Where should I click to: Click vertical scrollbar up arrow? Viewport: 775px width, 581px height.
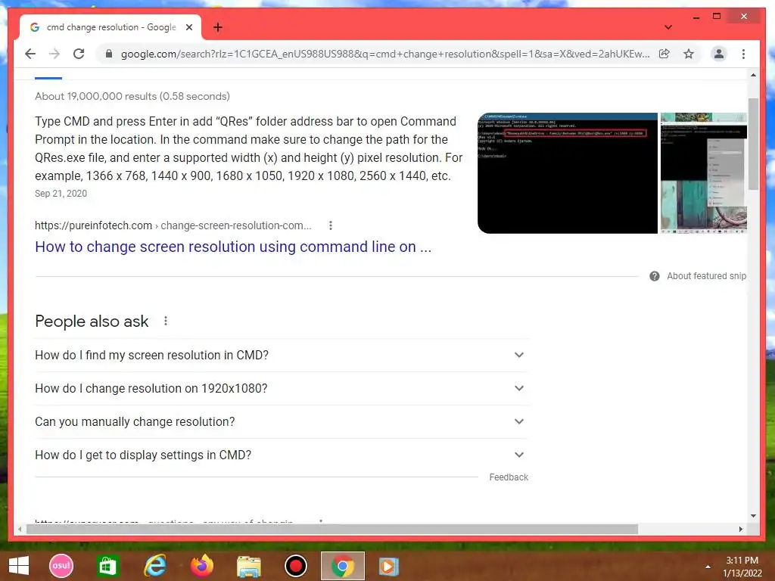753,75
